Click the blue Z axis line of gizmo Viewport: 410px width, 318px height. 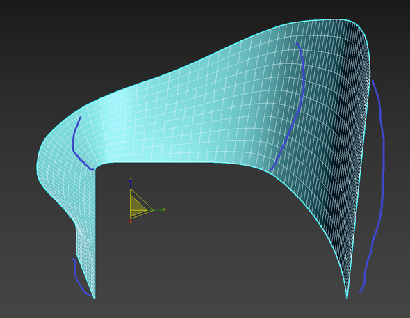pos(130,185)
